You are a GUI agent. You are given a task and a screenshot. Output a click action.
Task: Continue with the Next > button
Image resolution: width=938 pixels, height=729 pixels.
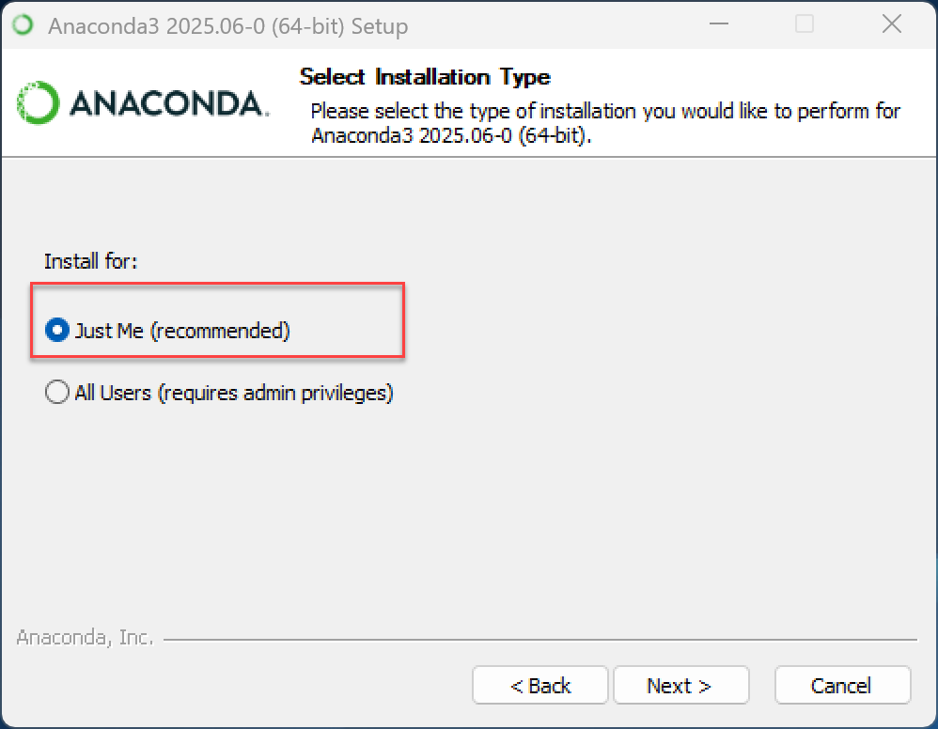680,686
